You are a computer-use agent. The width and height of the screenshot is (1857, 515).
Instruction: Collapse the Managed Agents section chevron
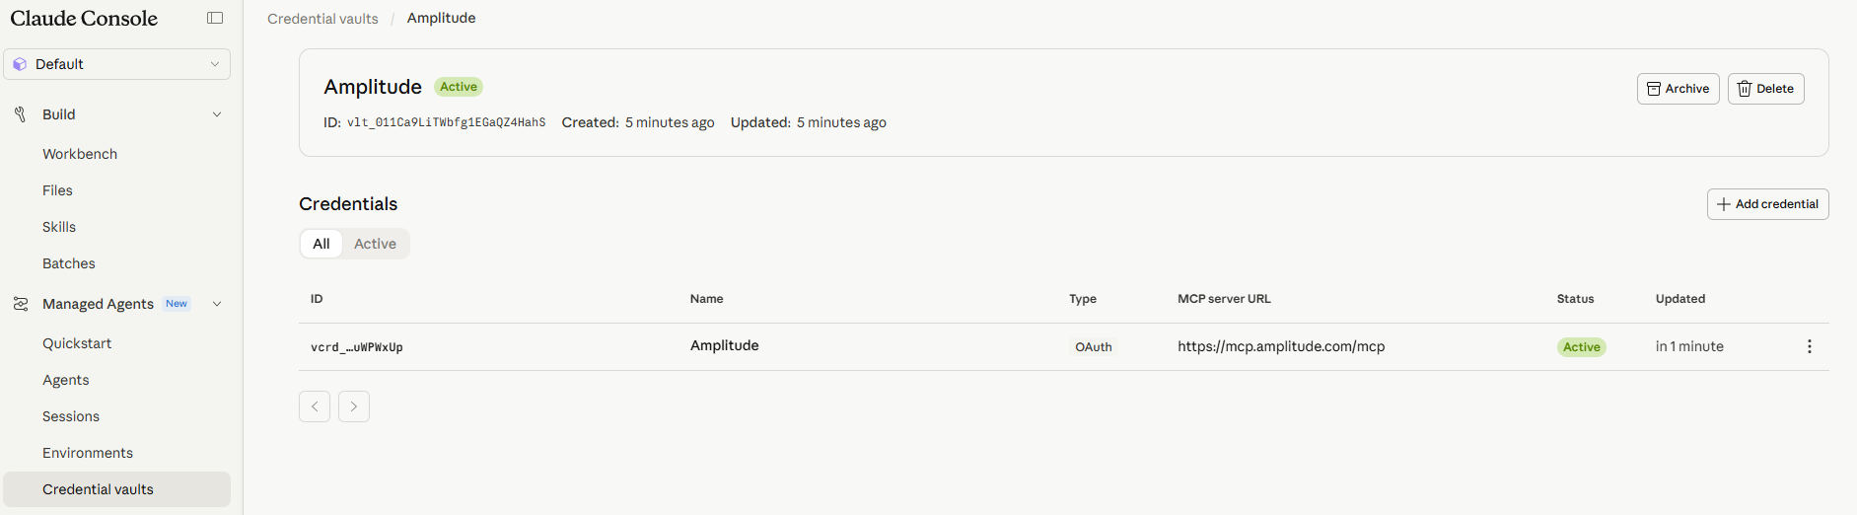pyautogui.click(x=217, y=304)
